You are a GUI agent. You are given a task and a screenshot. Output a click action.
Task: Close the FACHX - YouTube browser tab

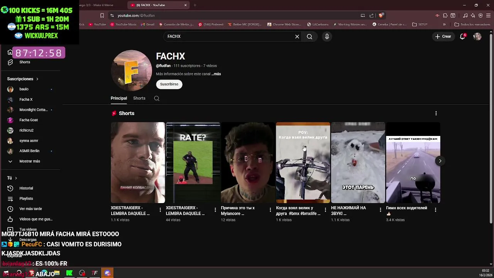pos(186,5)
